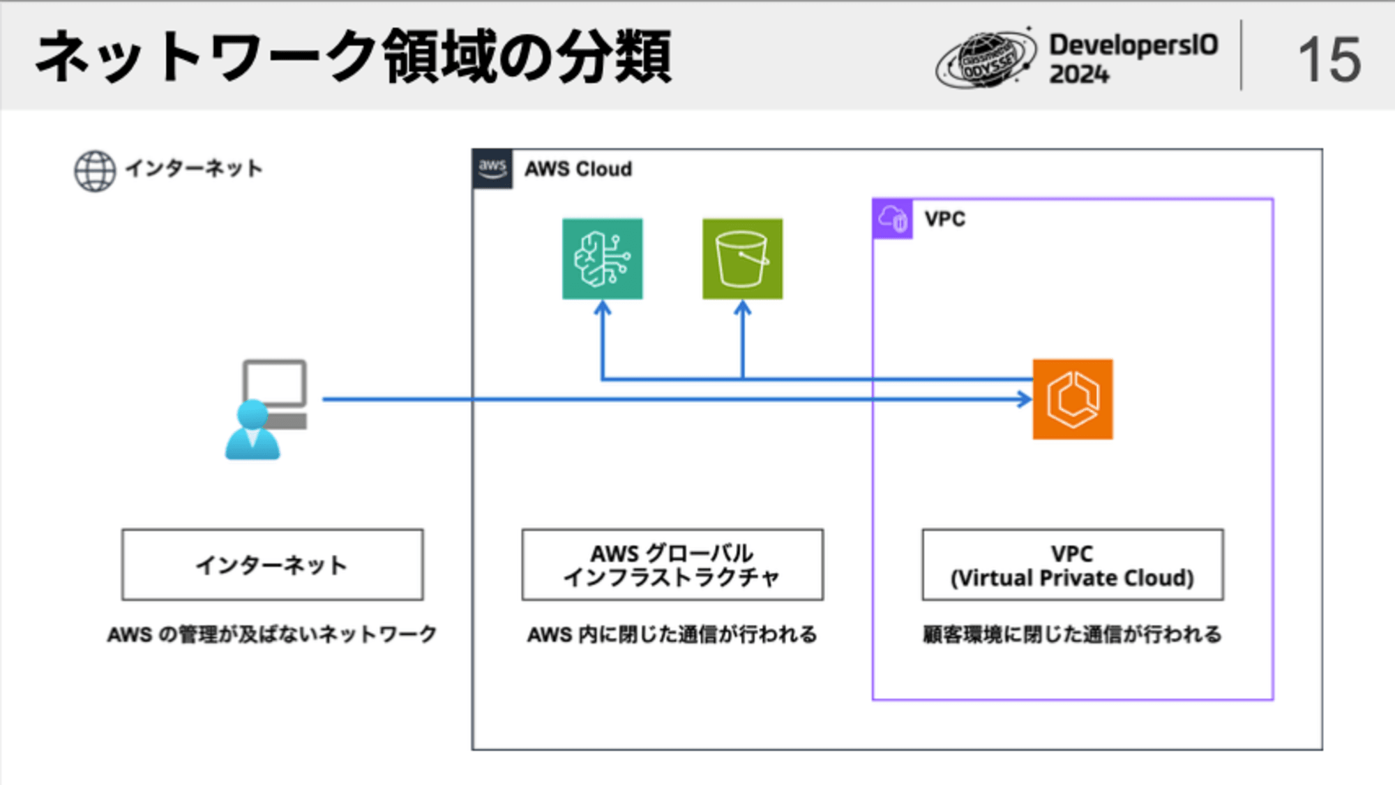Image resolution: width=1395 pixels, height=785 pixels.
Task: Click the DevelopersIO 2024 text
Action: (1133, 59)
